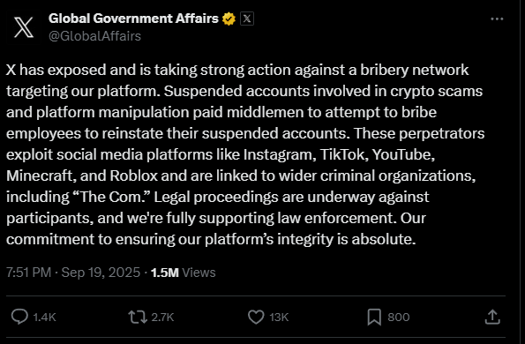Open the share menu with the upload arrow icon
Screen dimensions: 525x344
[492, 317]
